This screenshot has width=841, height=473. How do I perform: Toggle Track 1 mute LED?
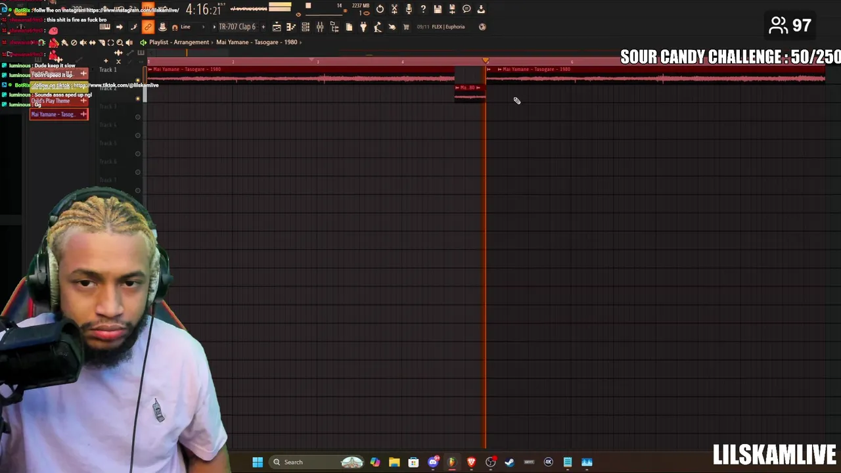pyautogui.click(x=138, y=80)
